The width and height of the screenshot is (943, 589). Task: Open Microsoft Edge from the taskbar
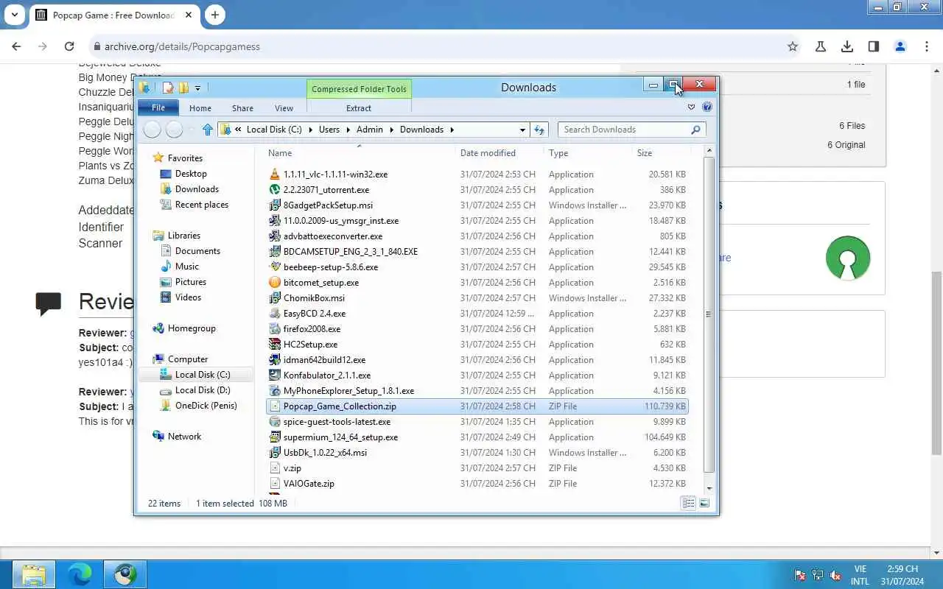coord(80,574)
